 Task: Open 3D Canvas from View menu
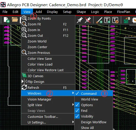click(x=48, y=76)
